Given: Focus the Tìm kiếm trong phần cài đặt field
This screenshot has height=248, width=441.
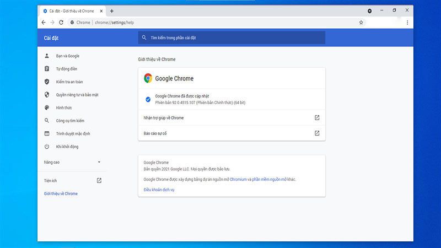Looking at the screenshot, I should [232, 37].
